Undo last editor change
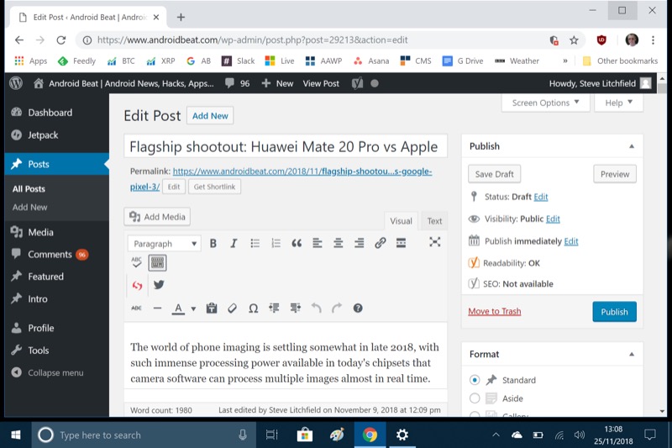672x448 pixels. [x=317, y=308]
